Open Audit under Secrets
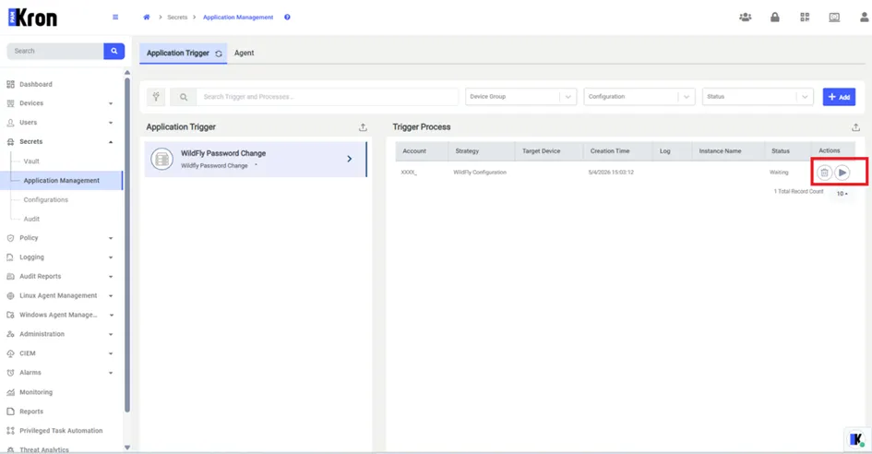Viewport: 872px width, 454px height. pyautogui.click(x=31, y=220)
